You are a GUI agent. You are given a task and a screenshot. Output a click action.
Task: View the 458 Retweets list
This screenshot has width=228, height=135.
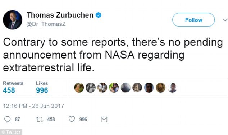click(x=13, y=87)
